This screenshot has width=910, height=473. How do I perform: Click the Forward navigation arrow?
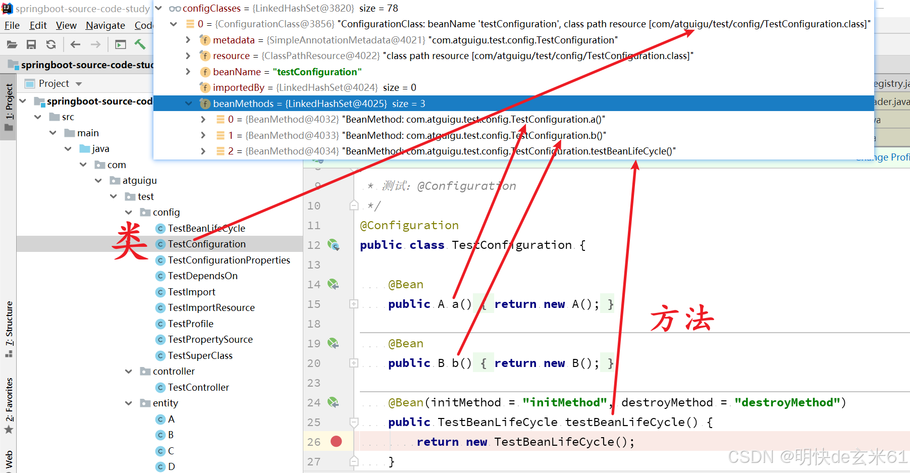[x=95, y=45]
